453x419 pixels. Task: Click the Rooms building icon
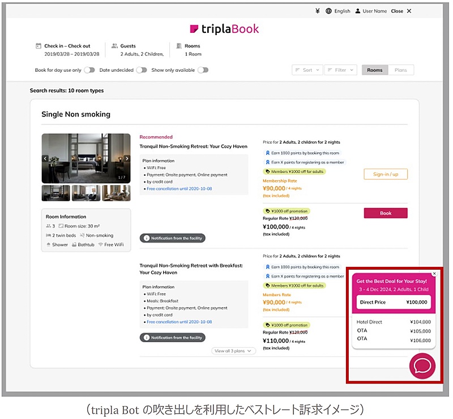point(179,46)
